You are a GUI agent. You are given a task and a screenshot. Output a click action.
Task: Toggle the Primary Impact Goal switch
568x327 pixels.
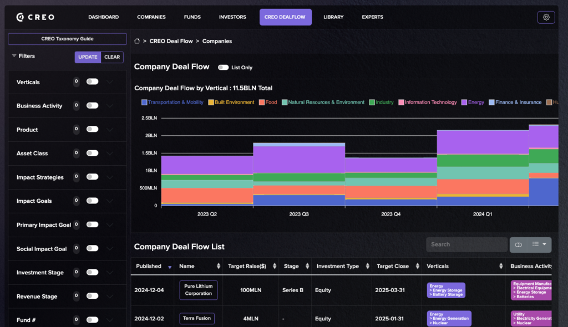(x=93, y=224)
